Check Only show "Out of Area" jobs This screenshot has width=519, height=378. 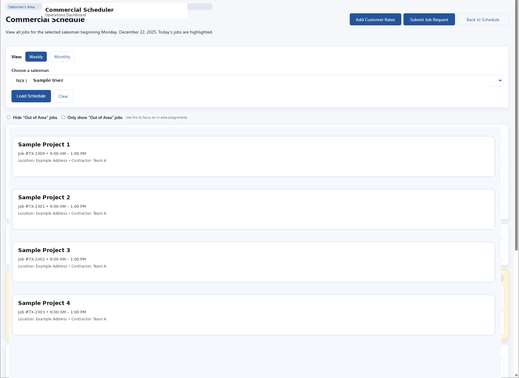click(63, 117)
